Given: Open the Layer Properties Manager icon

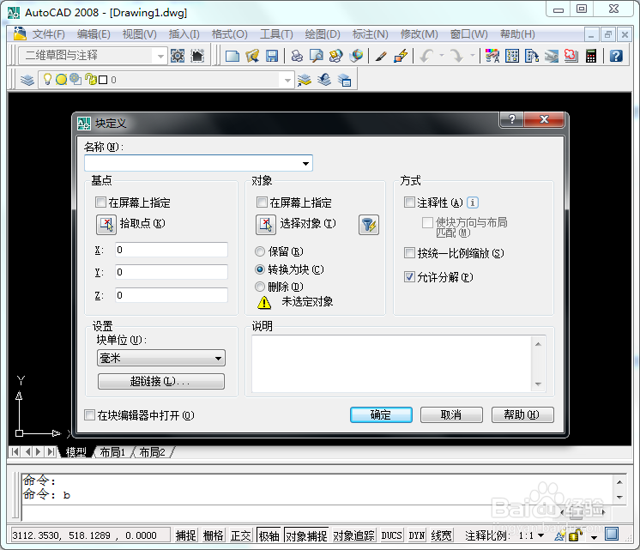Looking at the screenshot, I should (x=27, y=80).
